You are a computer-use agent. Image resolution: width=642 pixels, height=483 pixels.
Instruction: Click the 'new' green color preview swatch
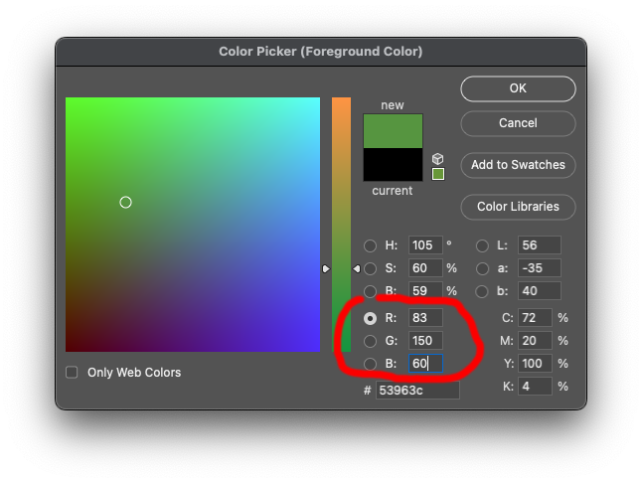393,131
